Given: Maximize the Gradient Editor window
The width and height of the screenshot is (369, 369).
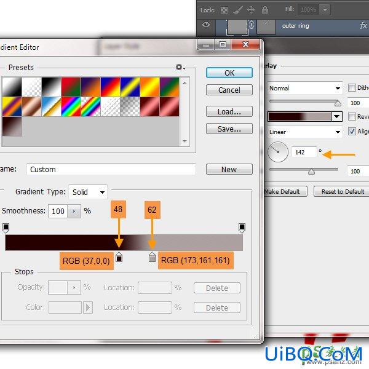Looking at the screenshot, I should tap(223, 44).
